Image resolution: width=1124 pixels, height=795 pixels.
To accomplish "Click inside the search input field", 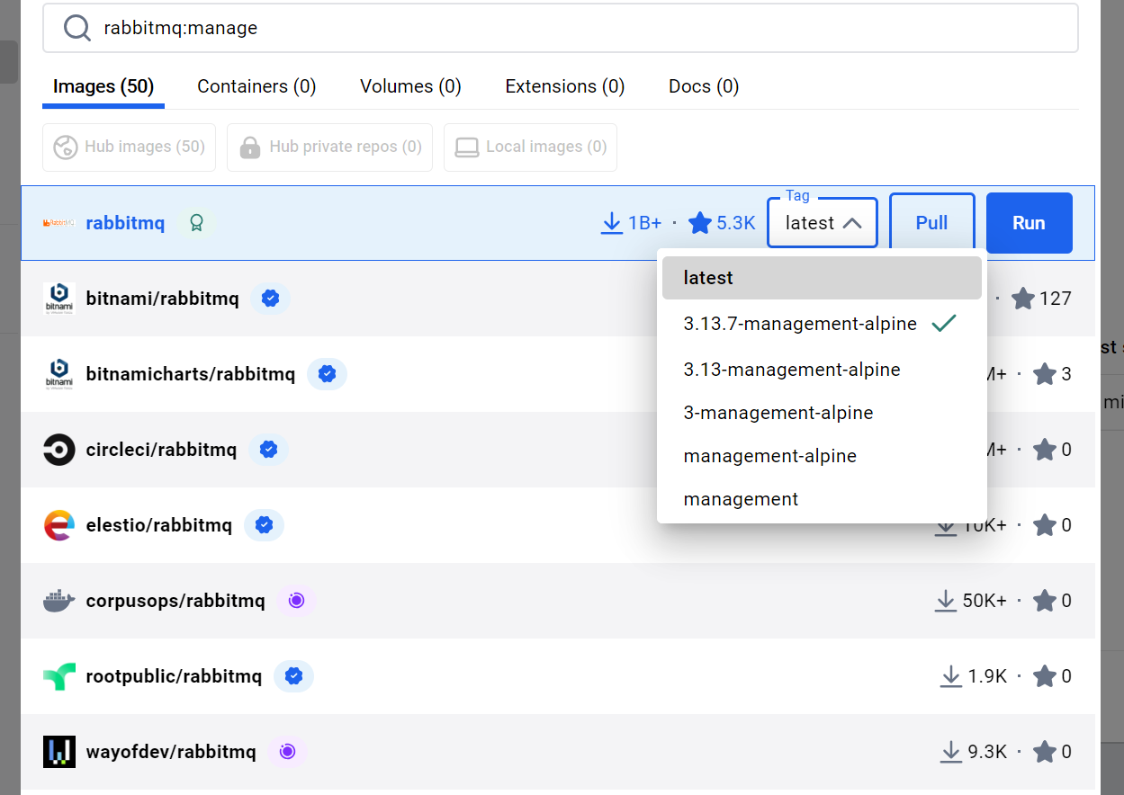I will point(360,28).
